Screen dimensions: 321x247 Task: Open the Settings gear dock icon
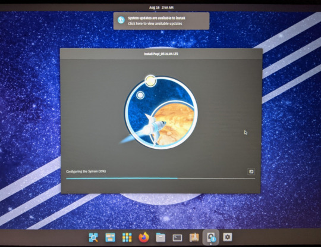pyautogui.click(x=228, y=237)
